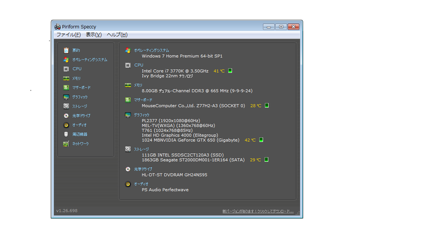The height and width of the screenshot is (242, 431).
Task: Click the PL2377 monitor line
Action: [171, 120]
